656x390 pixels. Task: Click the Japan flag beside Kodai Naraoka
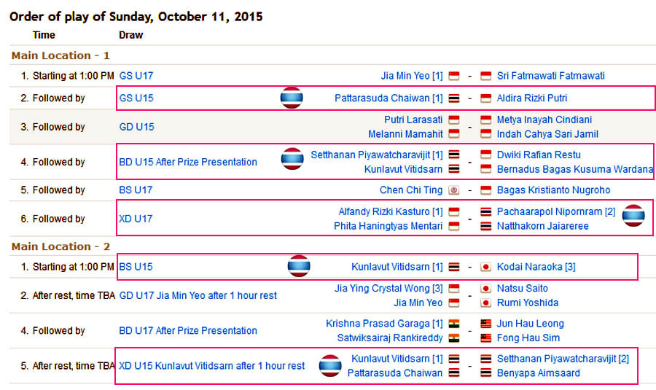(x=485, y=267)
